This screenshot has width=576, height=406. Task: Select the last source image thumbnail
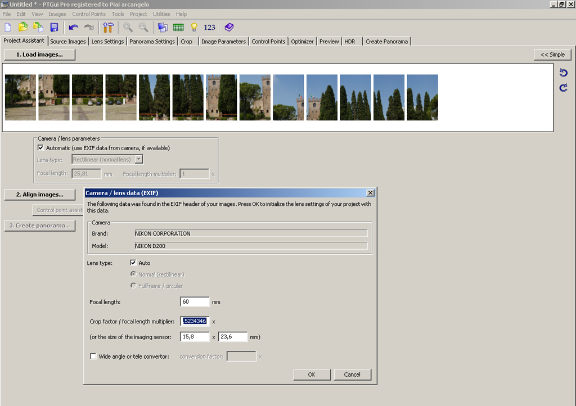point(422,97)
